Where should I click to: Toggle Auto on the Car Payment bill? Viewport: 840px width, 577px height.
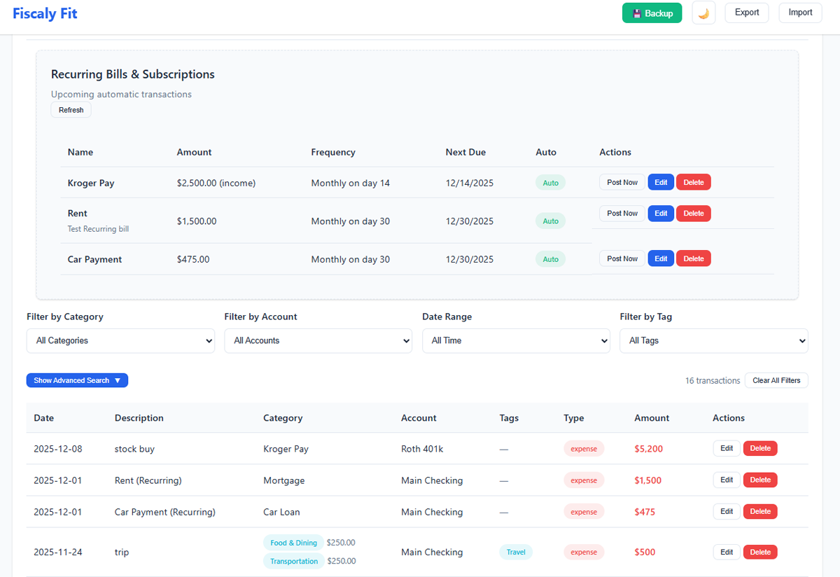tap(550, 258)
